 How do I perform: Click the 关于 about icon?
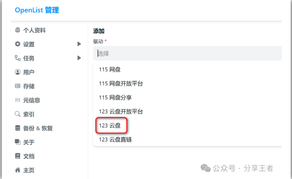tap(18, 142)
